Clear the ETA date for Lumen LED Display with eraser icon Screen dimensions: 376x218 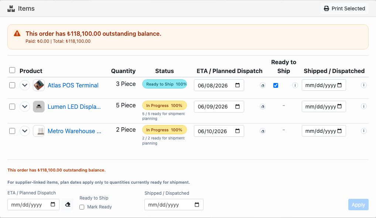pyautogui.click(x=263, y=107)
